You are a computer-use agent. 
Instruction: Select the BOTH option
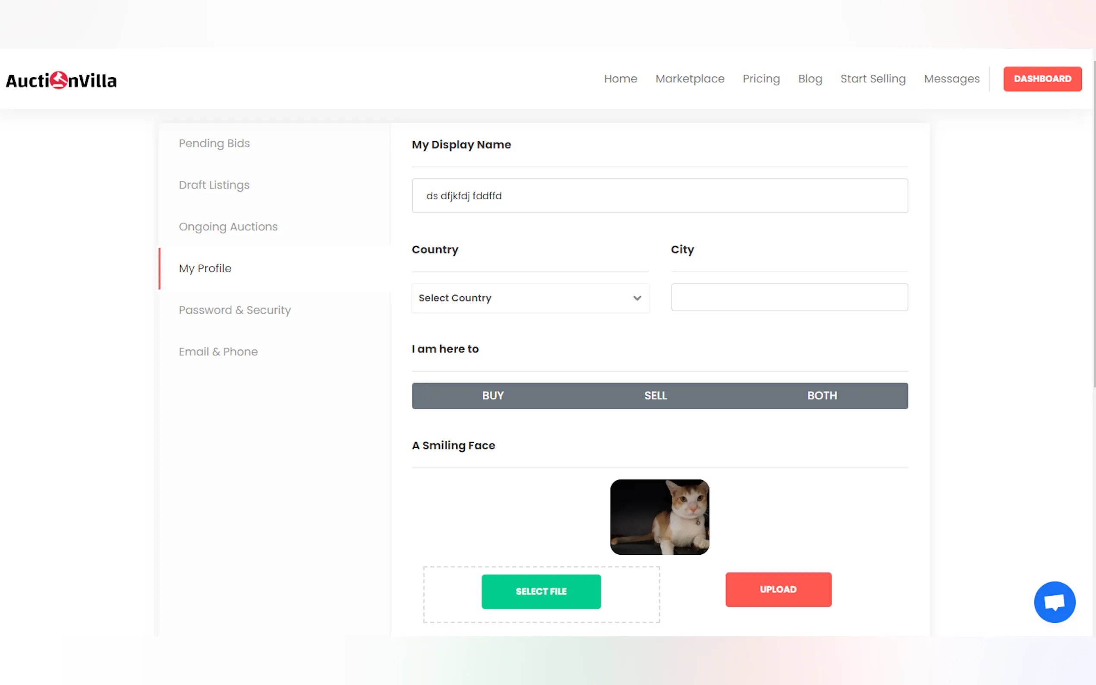(822, 396)
